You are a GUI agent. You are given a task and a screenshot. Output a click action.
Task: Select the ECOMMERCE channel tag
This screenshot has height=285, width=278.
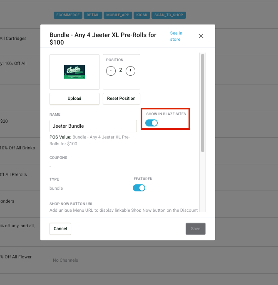68,15
